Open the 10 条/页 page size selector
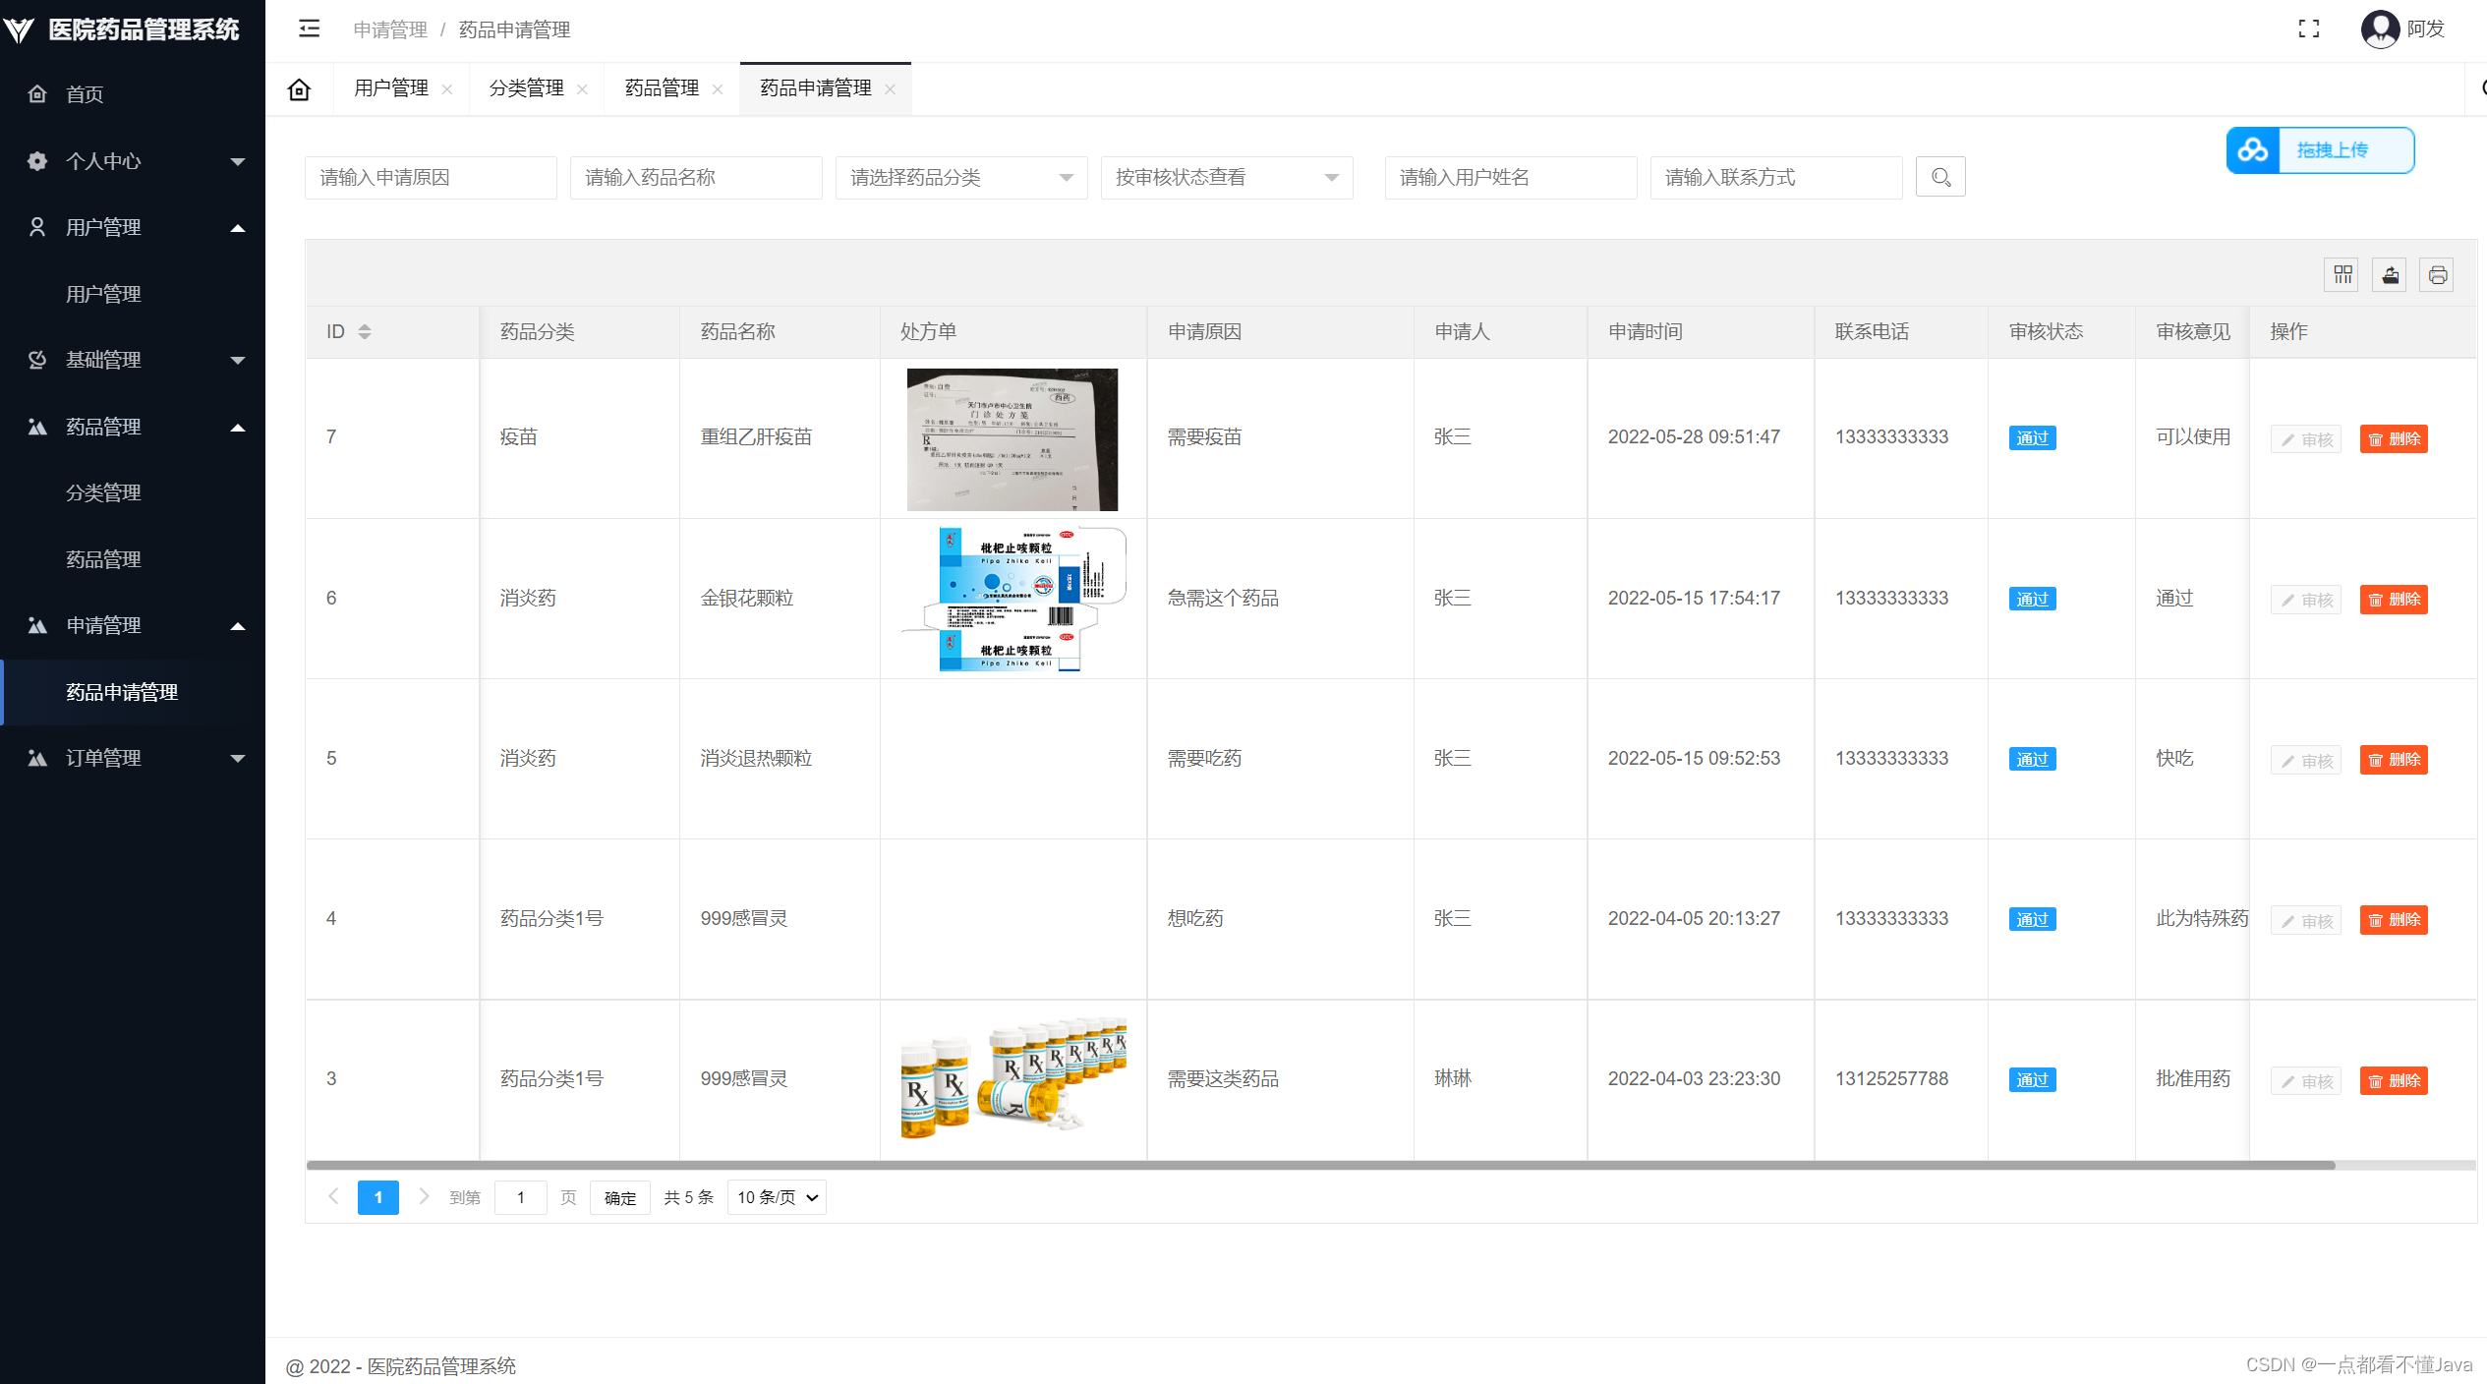Image resolution: width=2487 pixels, height=1384 pixels. click(x=777, y=1197)
